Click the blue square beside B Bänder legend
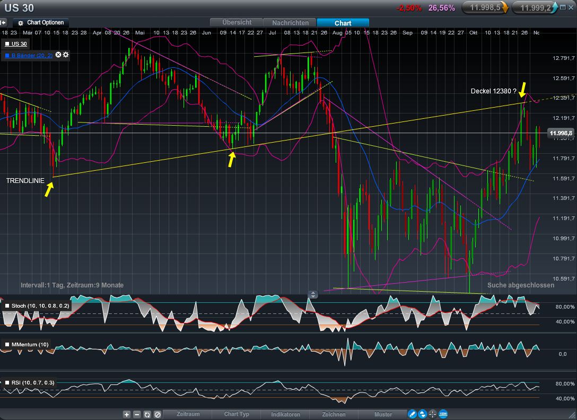 click(x=7, y=55)
